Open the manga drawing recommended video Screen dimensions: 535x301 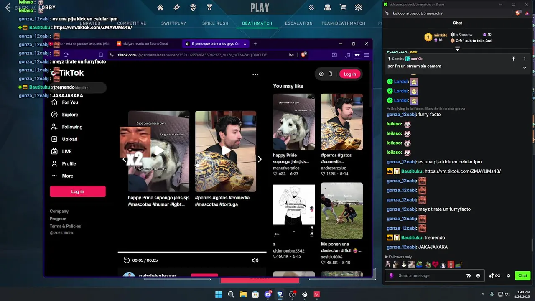294,211
